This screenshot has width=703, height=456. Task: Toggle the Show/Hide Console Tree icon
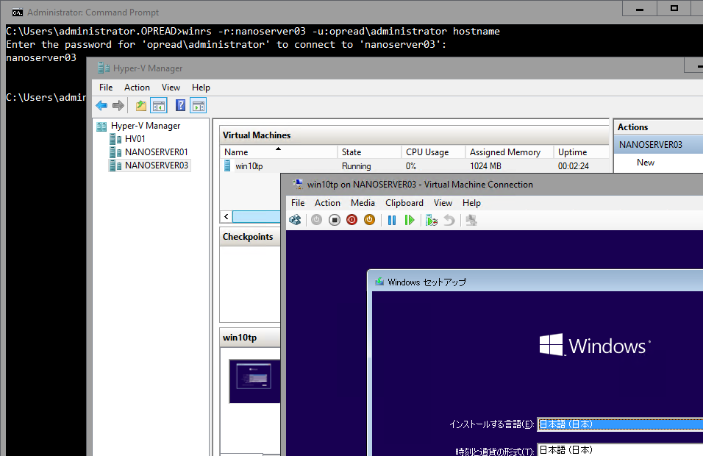159,106
